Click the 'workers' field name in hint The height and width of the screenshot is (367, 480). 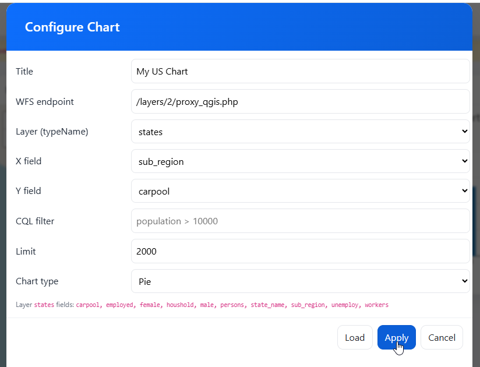(376, 305)
